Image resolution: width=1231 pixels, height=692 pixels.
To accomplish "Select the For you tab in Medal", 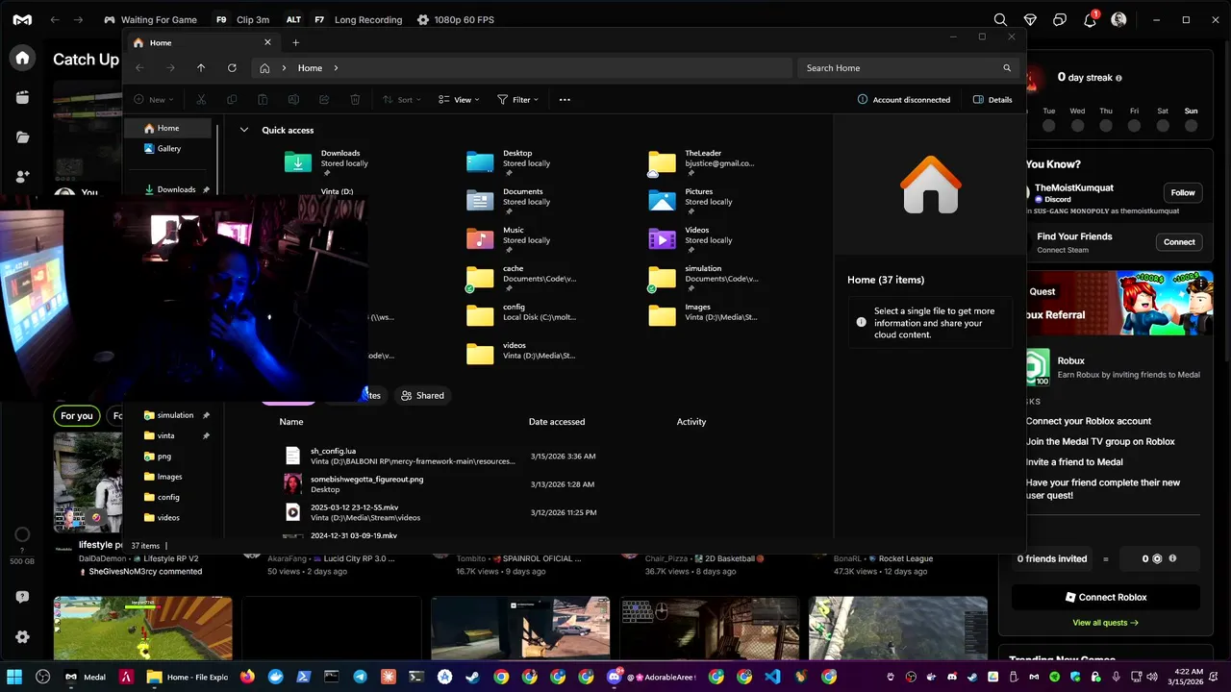I will coord(77,415).
